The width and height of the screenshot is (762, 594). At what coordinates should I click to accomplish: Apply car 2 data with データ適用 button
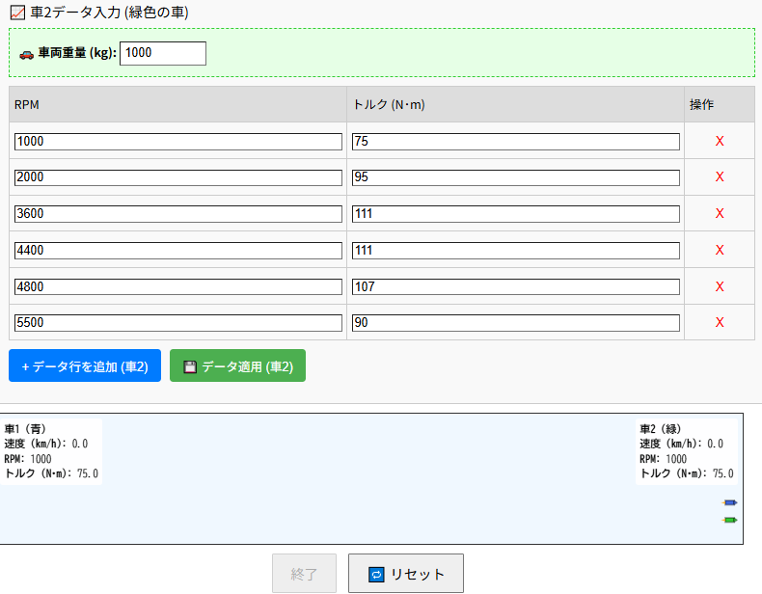(x=237, y=366)
